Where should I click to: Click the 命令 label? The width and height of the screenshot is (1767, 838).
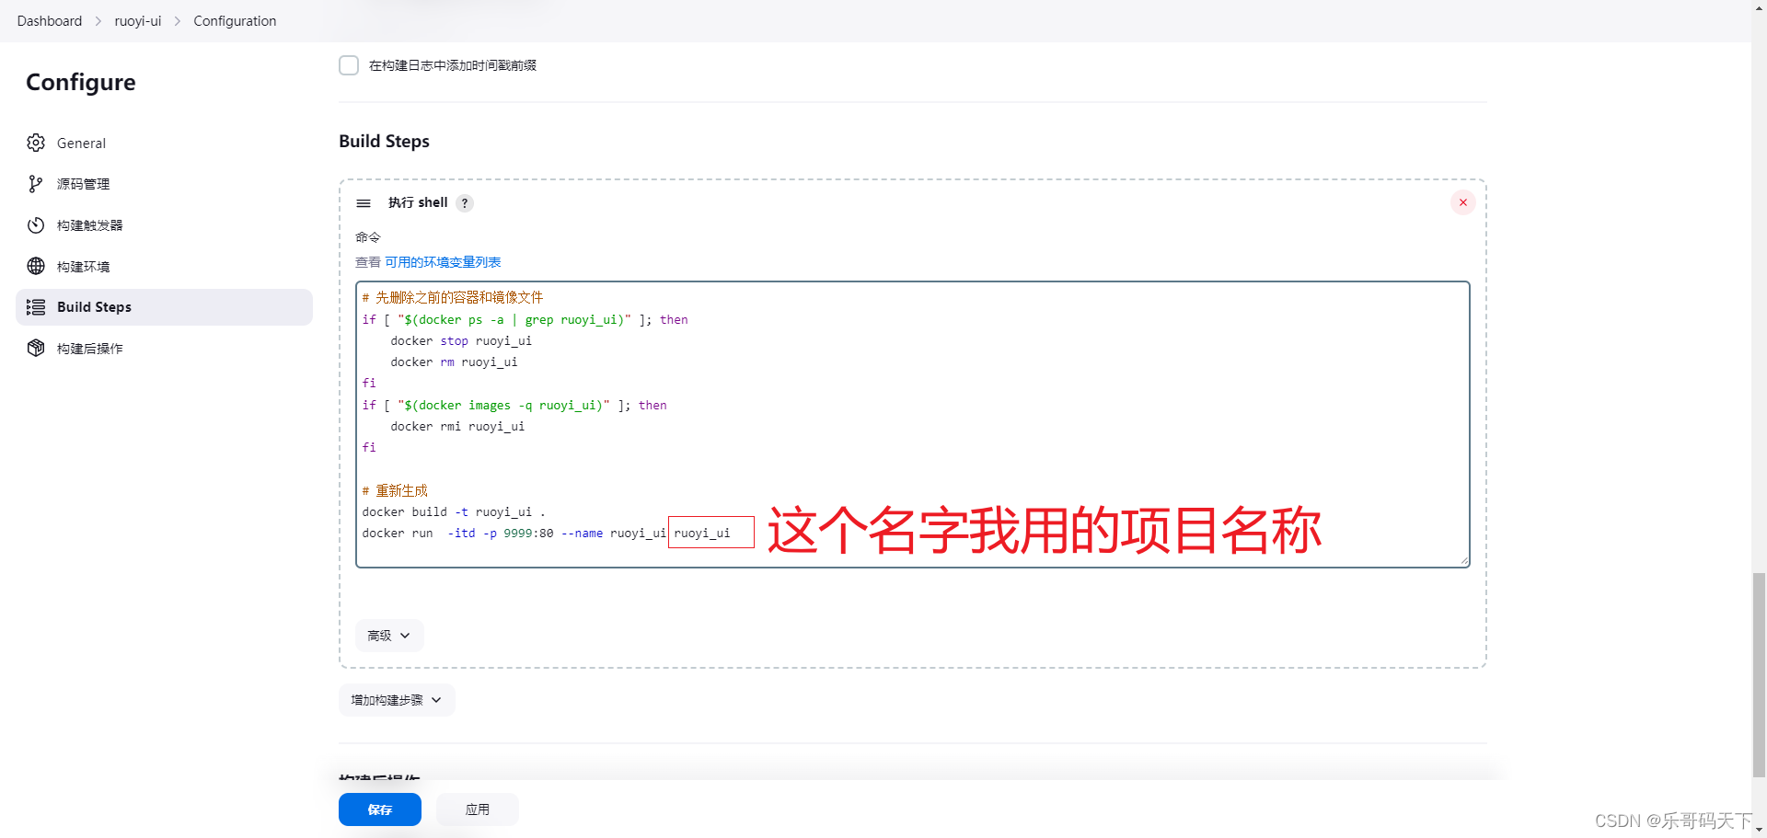pos(368,237)
